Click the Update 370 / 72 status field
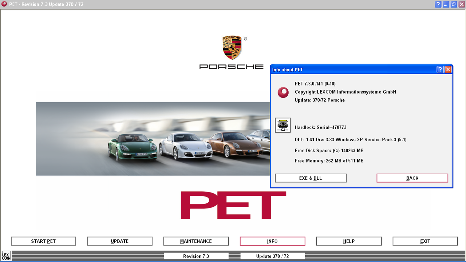The image size is (466, 262). [272, 256]
